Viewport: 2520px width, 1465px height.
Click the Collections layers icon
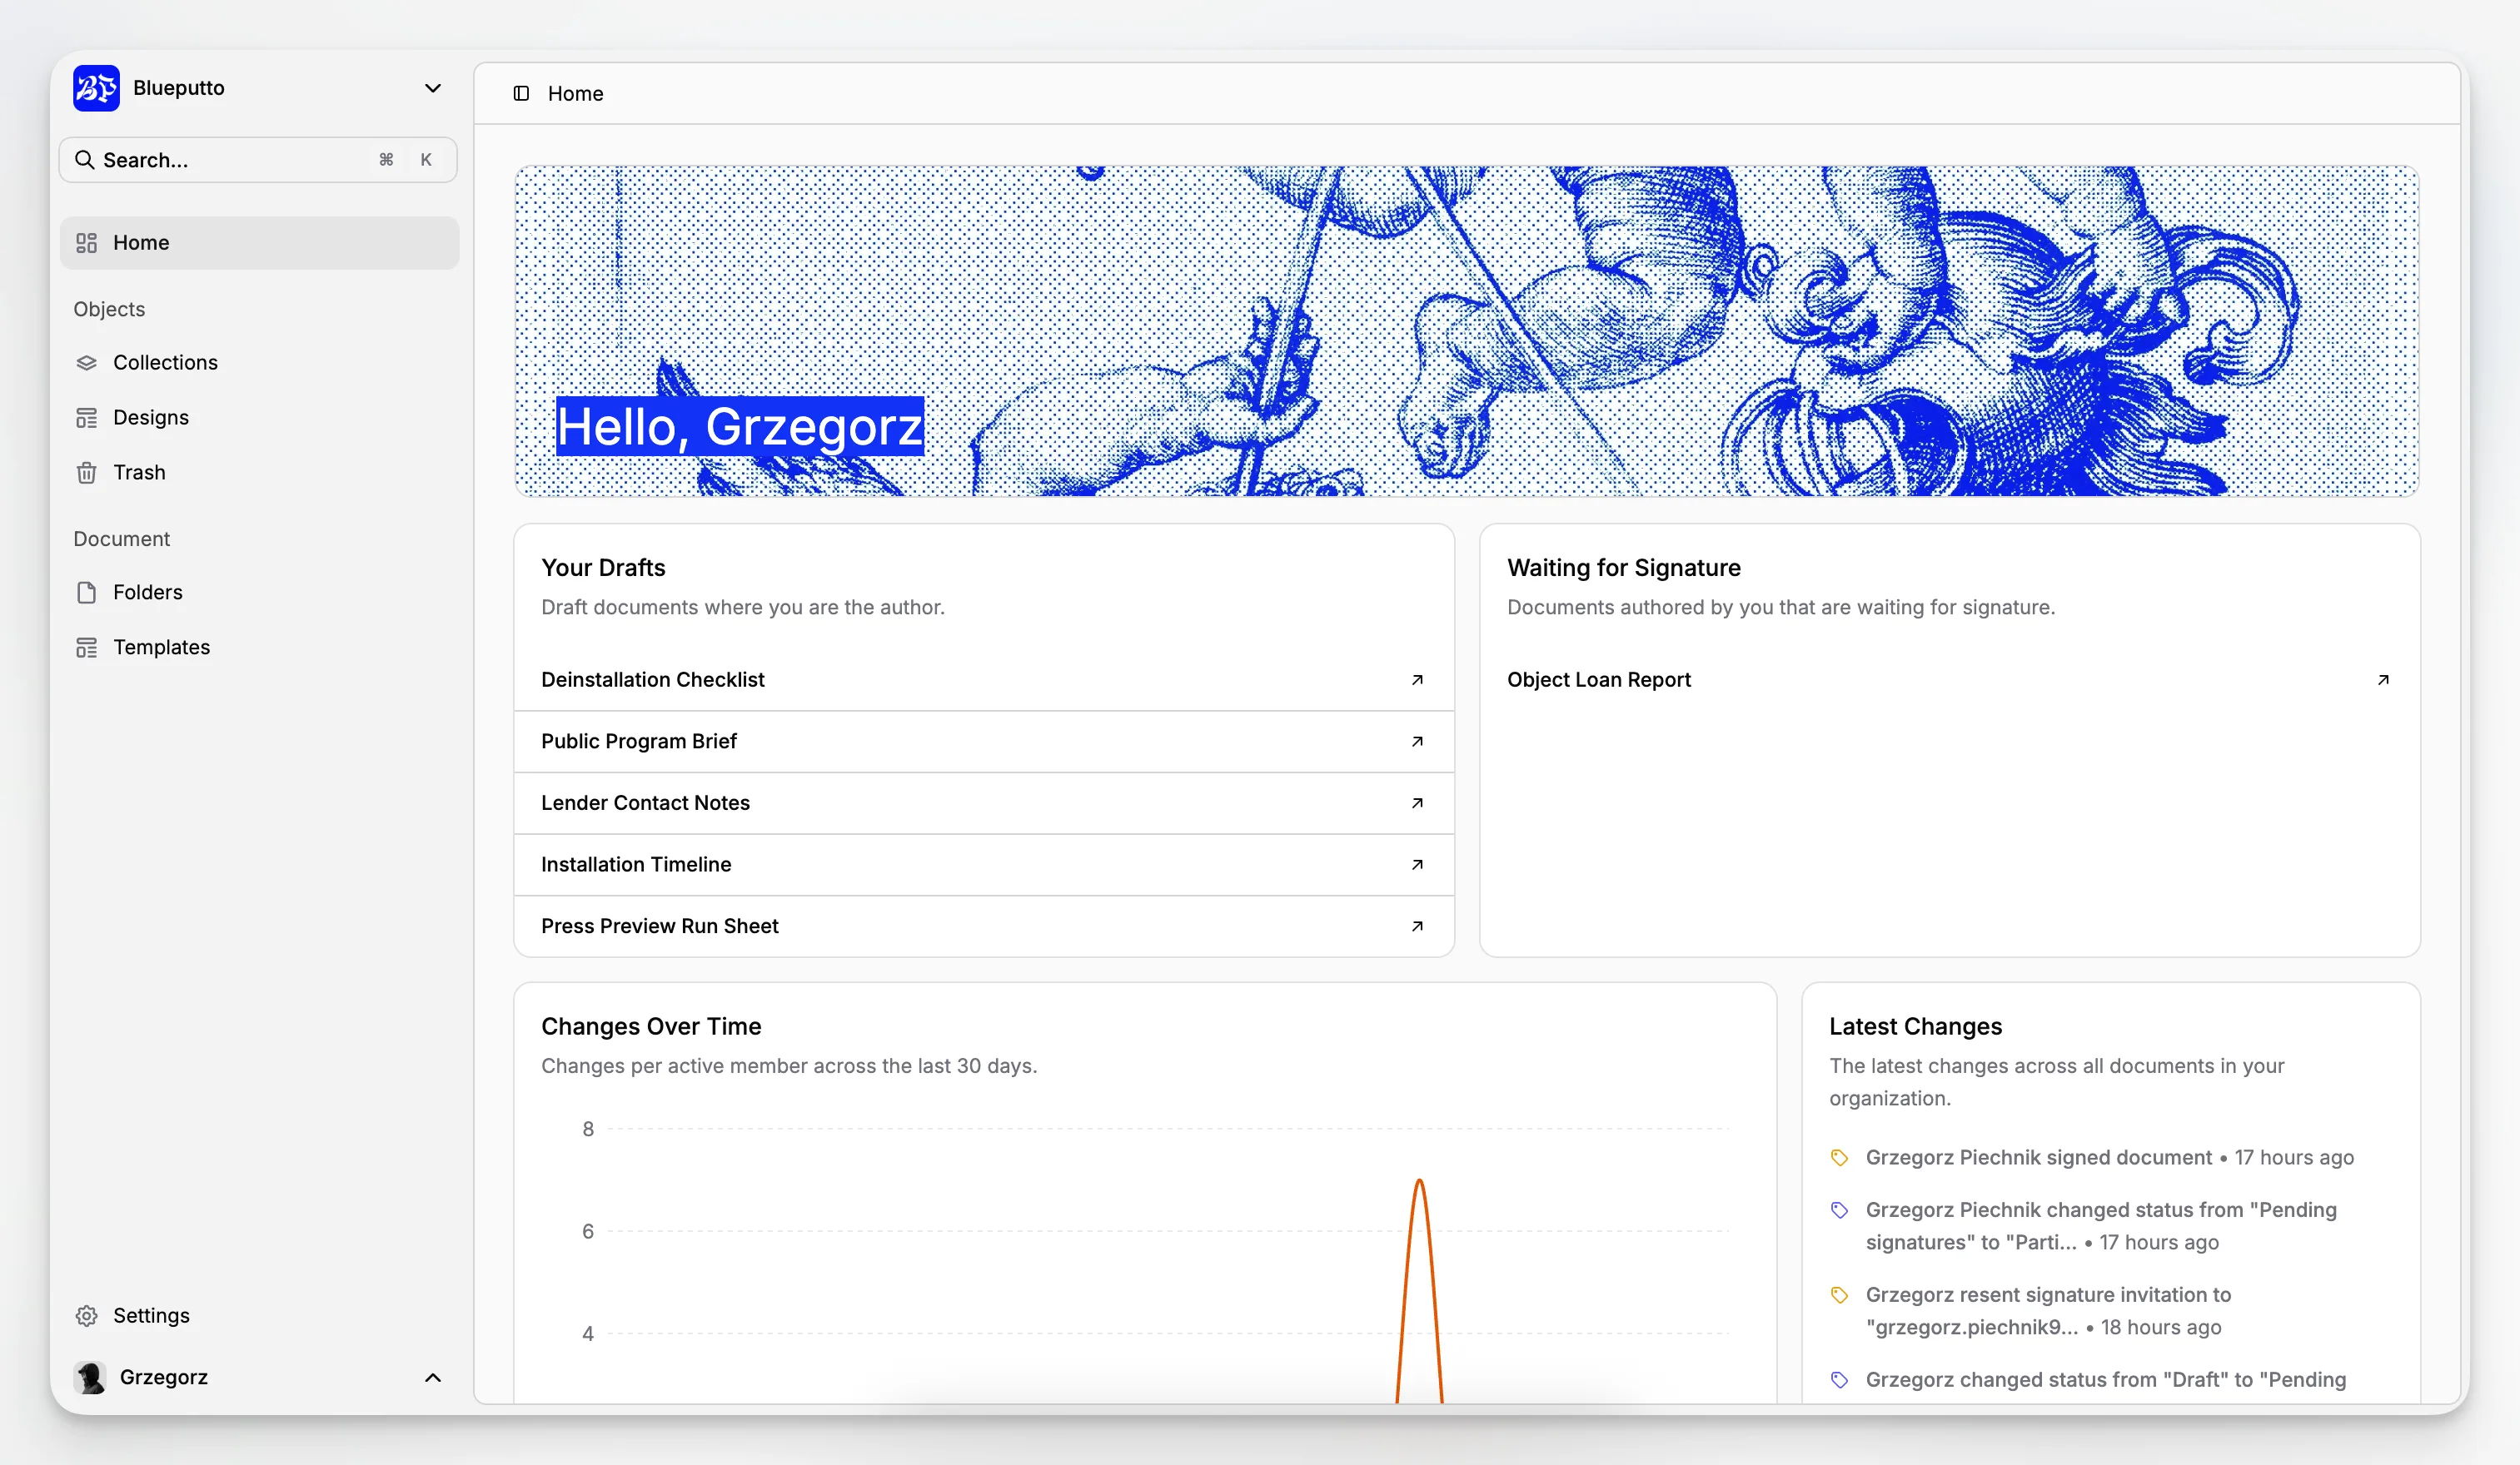click(x=87, y=363)
